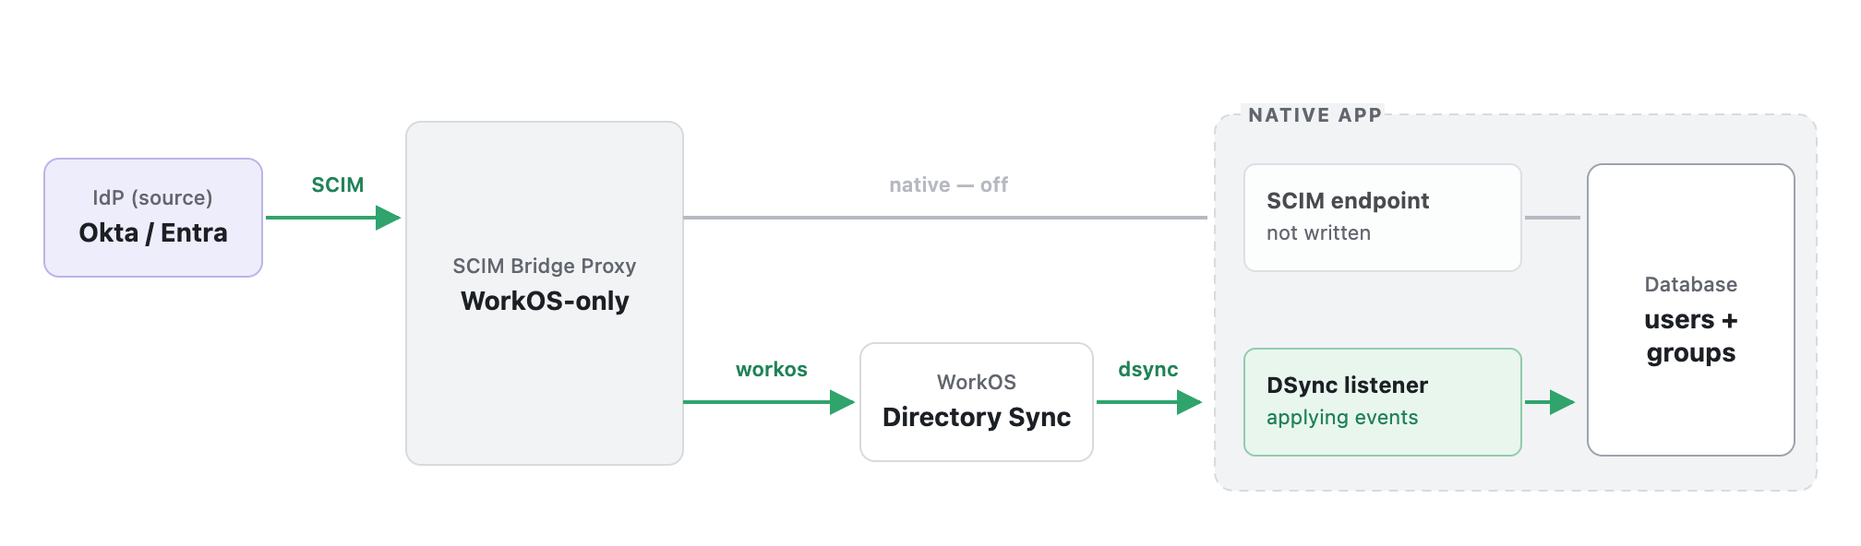The image size is (1861, 546).
Task: Click the green 'SCIM' arrow label
Action: tap(338, 184)
